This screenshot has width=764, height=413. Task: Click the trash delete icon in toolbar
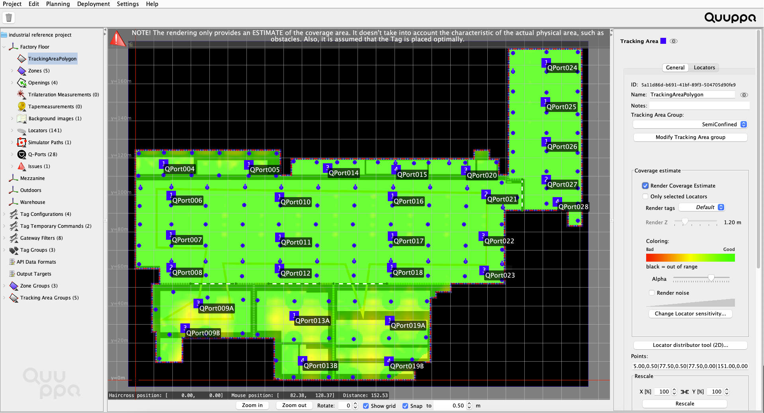(9, 18)
